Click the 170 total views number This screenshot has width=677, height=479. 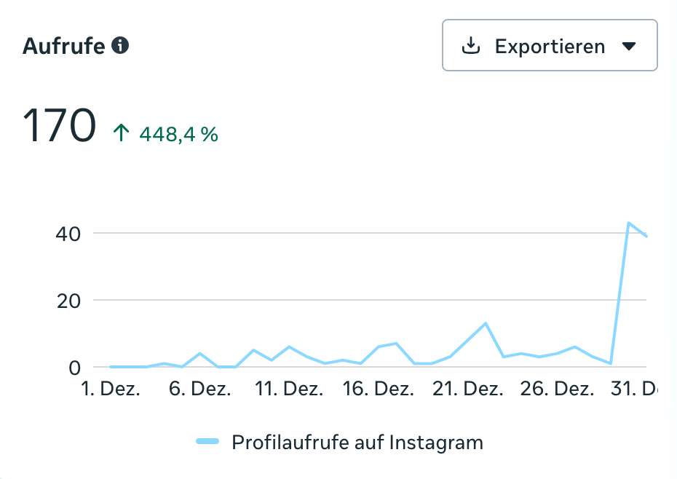click(59, 125)
